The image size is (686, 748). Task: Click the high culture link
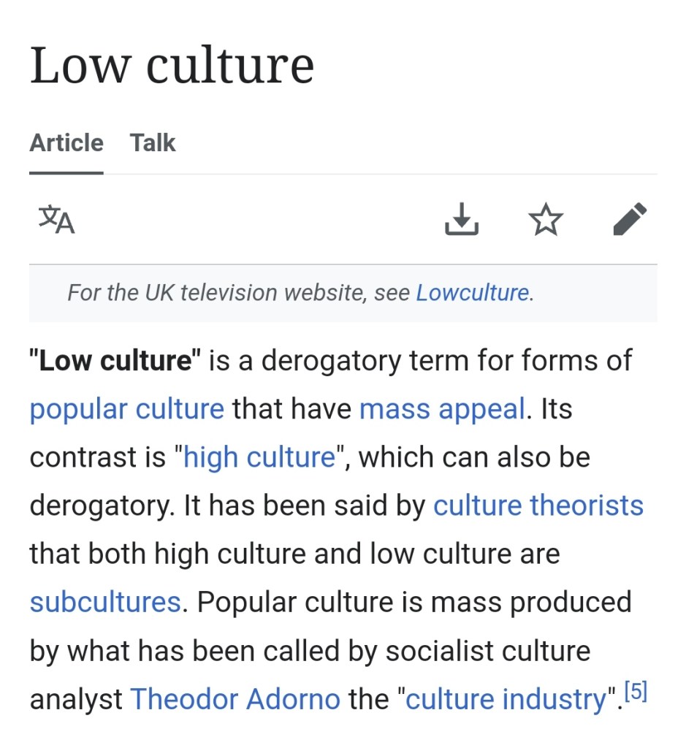coord(259,457)
